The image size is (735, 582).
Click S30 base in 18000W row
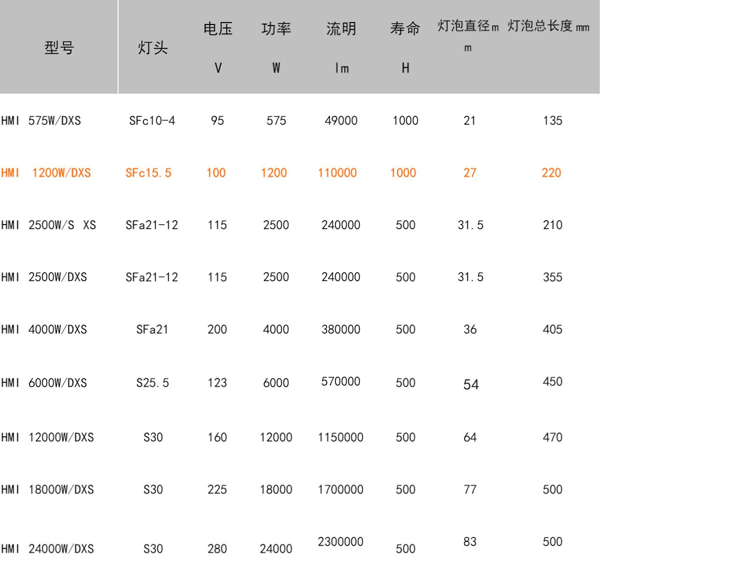[x=153, y=489]
